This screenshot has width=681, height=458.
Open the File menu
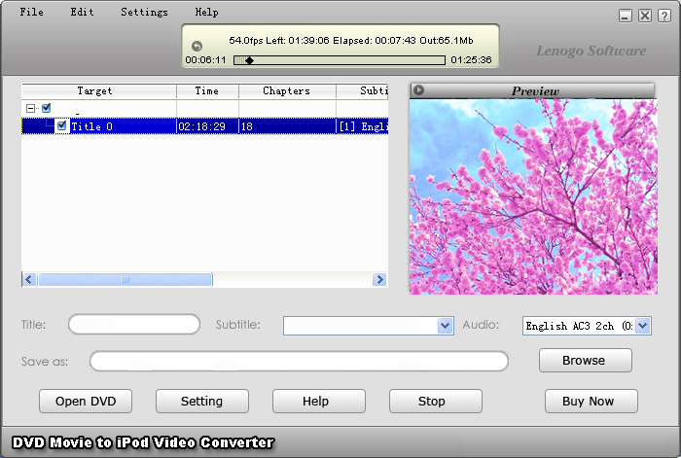tap(32, 13)
